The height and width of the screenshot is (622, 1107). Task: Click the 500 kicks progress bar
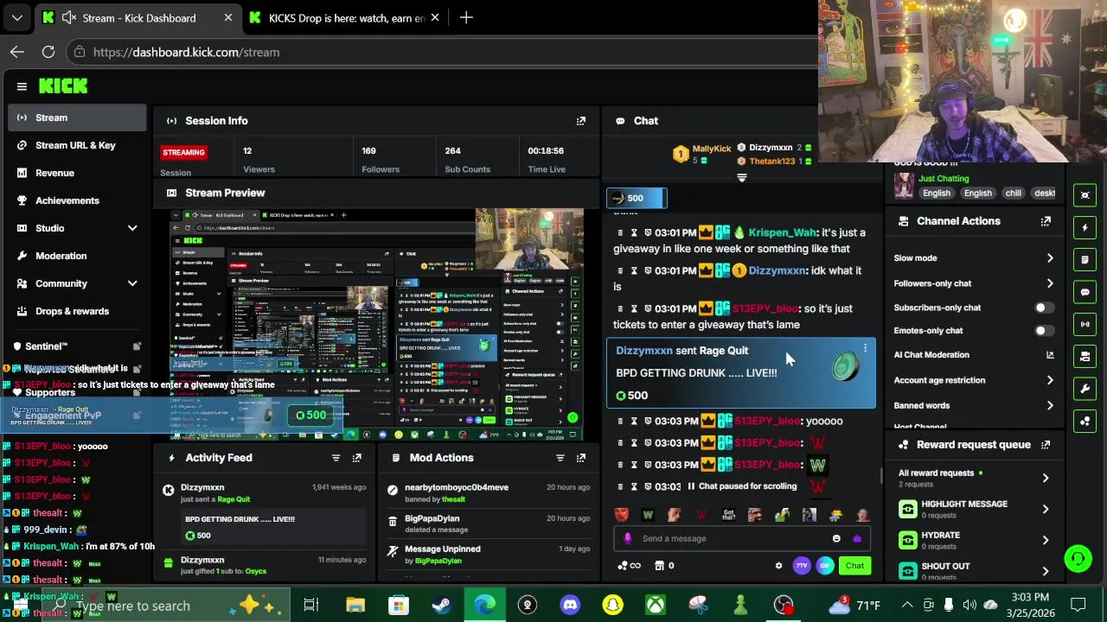pyautogui.click(x=637, y=198)
